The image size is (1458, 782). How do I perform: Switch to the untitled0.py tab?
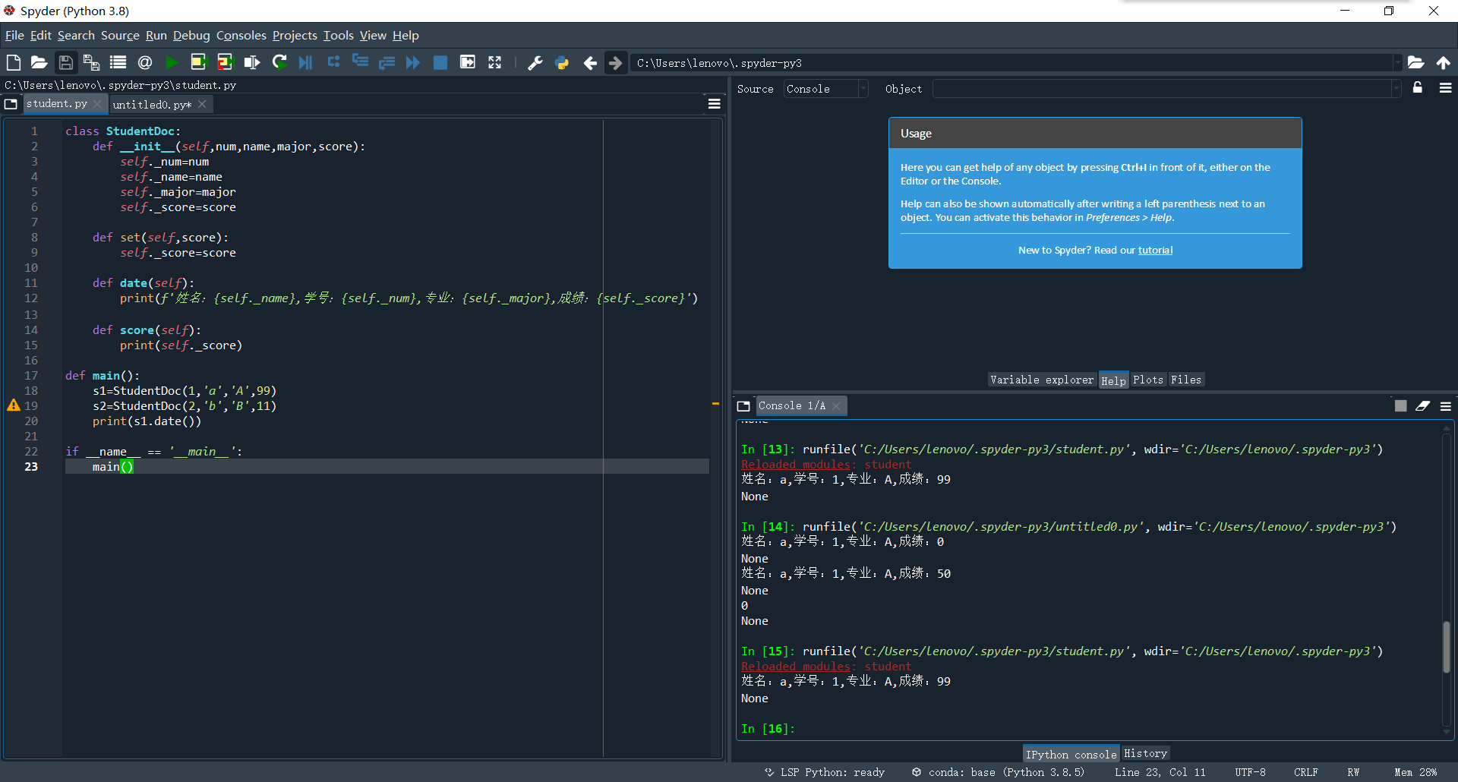[x=151, y=105]
